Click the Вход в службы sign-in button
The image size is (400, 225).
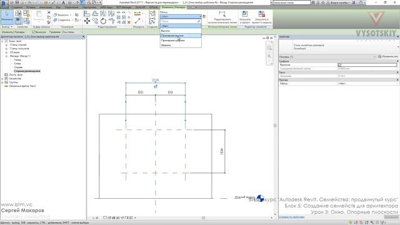point(338,2)
